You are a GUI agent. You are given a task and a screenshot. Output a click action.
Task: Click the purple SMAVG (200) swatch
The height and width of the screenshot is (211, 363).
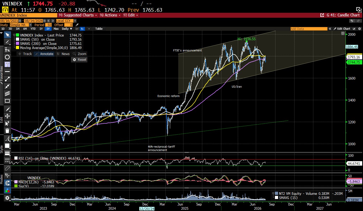pyautogui.click(x=18, y=44)
